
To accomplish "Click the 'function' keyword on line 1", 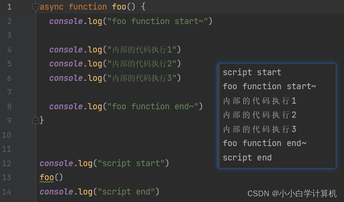I will 88,7.
